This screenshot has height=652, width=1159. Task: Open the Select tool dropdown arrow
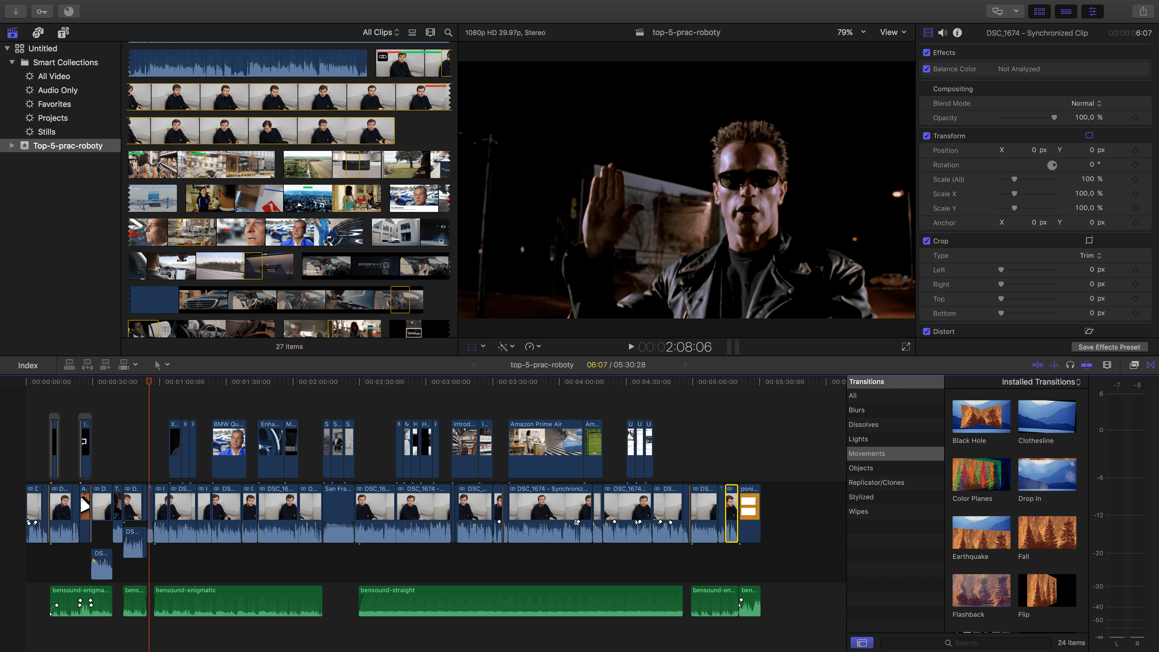168,364
